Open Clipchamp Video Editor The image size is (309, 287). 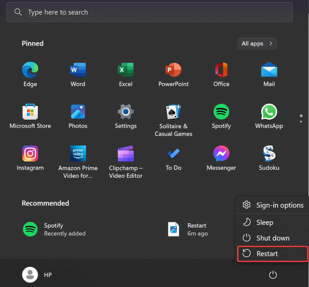point(126,154)
